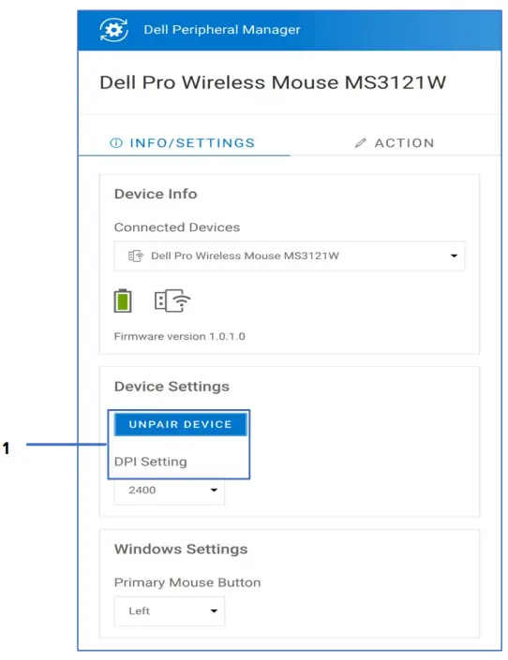This screenshot has height=660, width=508.
Task: Click the Primary Mouse Button label
Action: 187,582
